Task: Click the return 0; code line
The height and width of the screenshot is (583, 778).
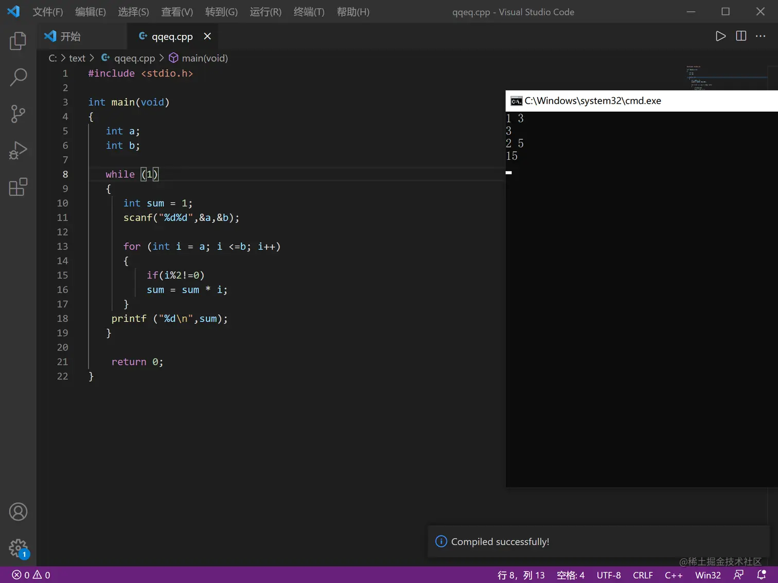Action: pyautogui.click(x=137, y=362)
